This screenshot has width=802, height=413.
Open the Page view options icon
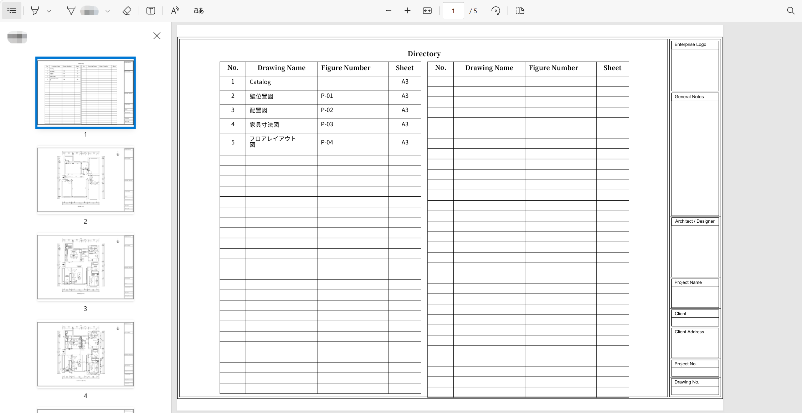tap(520, 11)
